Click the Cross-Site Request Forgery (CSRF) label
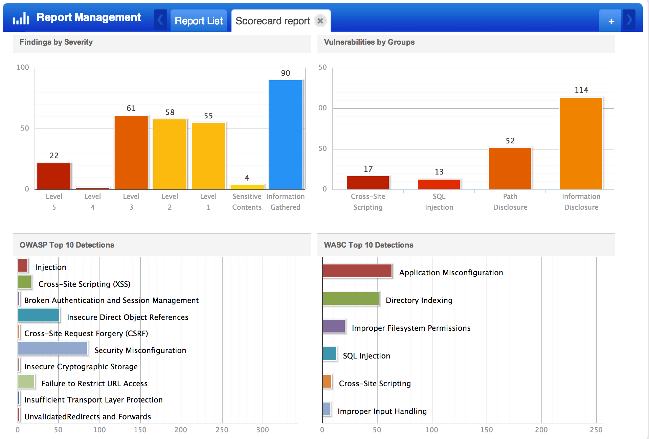 pyautogui.click(x=86, y=333)
